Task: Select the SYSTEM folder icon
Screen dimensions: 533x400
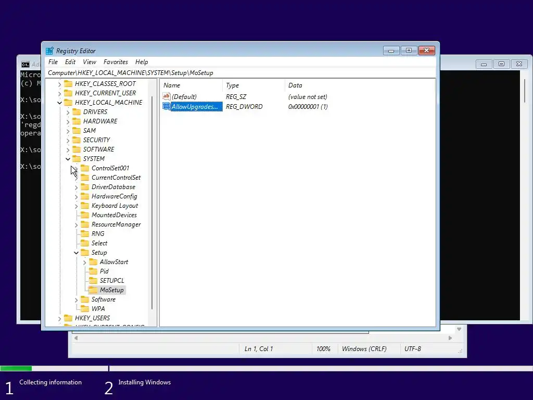Action: point(77,158)
